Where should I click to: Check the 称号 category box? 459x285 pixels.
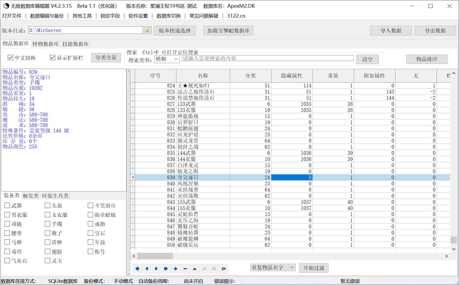pos(90,251)
